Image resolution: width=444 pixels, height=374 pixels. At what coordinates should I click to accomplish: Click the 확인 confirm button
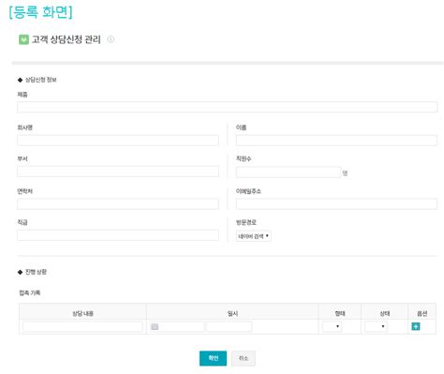tap(213, 358)
